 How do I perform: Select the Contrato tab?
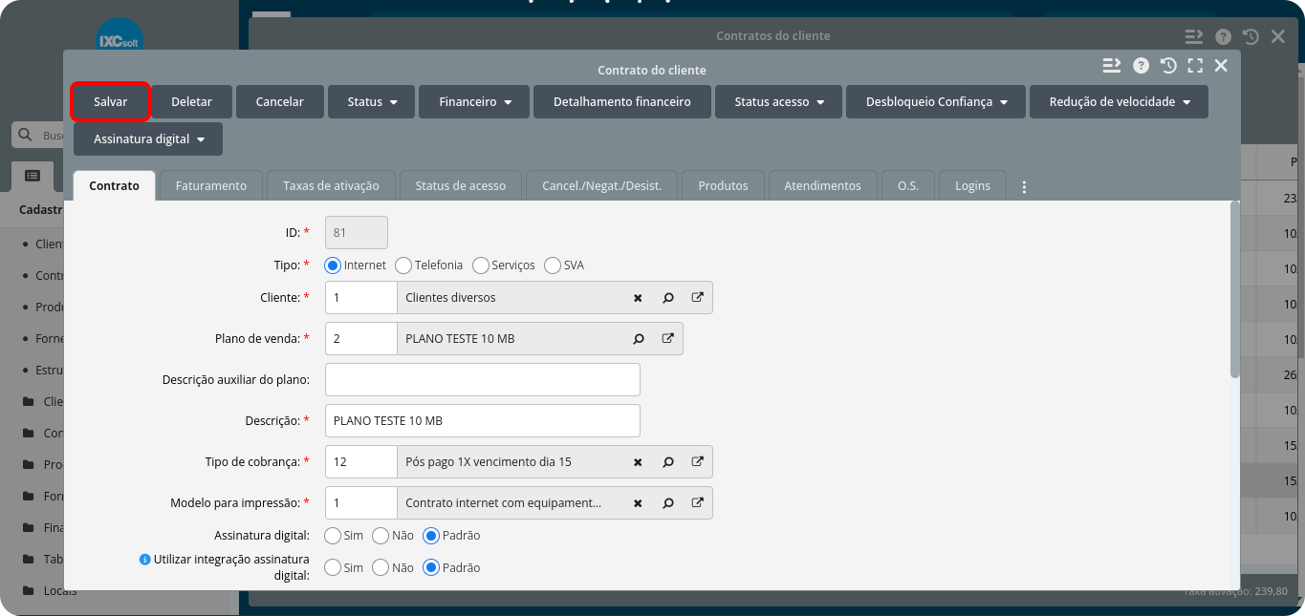[114, 185]
